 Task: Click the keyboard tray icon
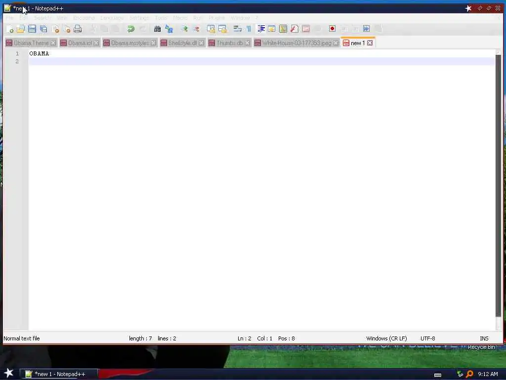[438, 375]
